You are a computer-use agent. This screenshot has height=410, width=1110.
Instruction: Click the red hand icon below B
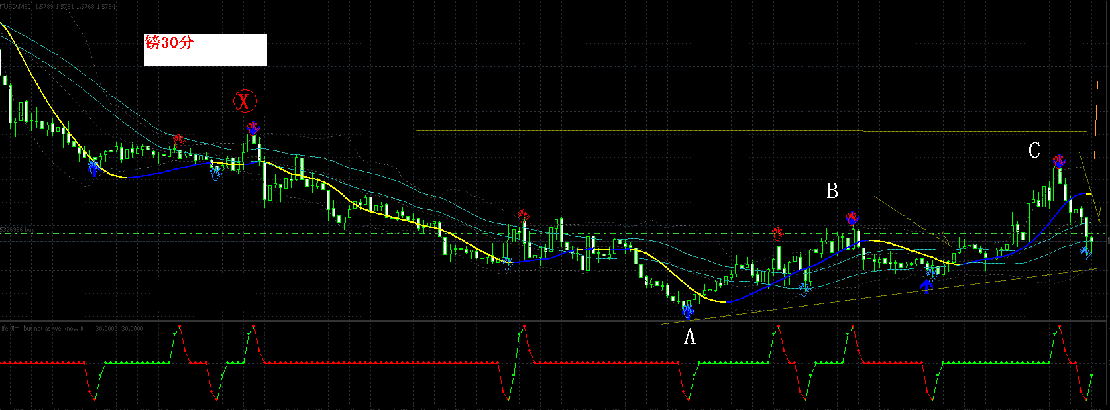[x=852, y=217]
